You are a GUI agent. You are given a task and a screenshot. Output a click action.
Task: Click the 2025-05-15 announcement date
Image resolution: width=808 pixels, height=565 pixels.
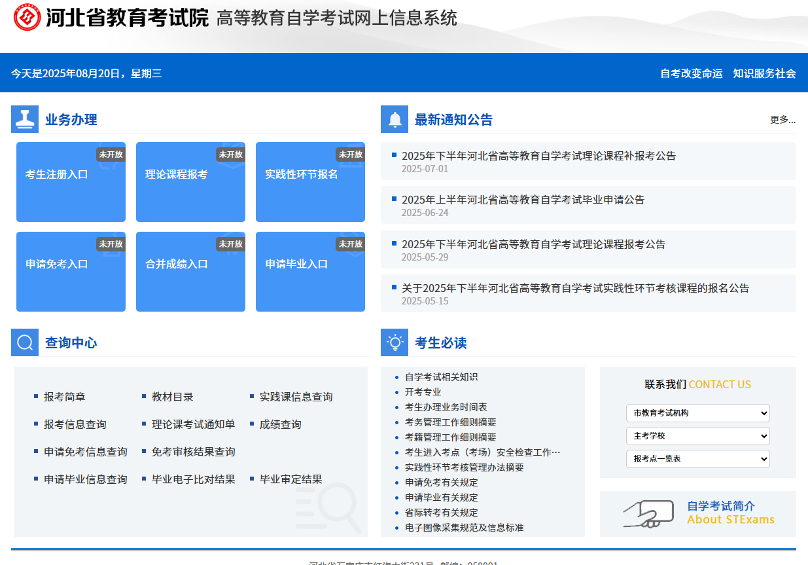tap(425, 301)
